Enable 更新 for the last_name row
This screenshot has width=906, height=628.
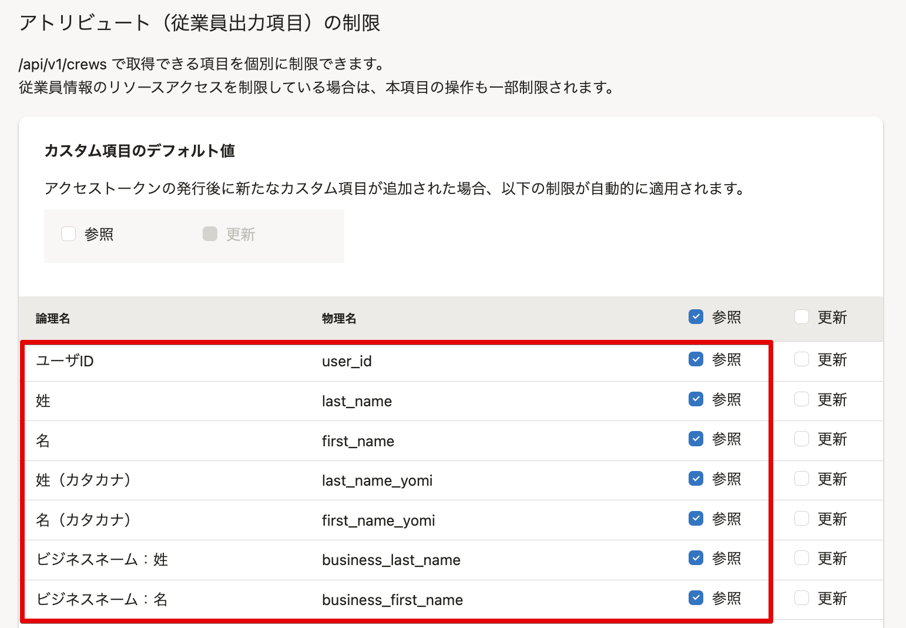pyautogui.click(x=801, y=399)
